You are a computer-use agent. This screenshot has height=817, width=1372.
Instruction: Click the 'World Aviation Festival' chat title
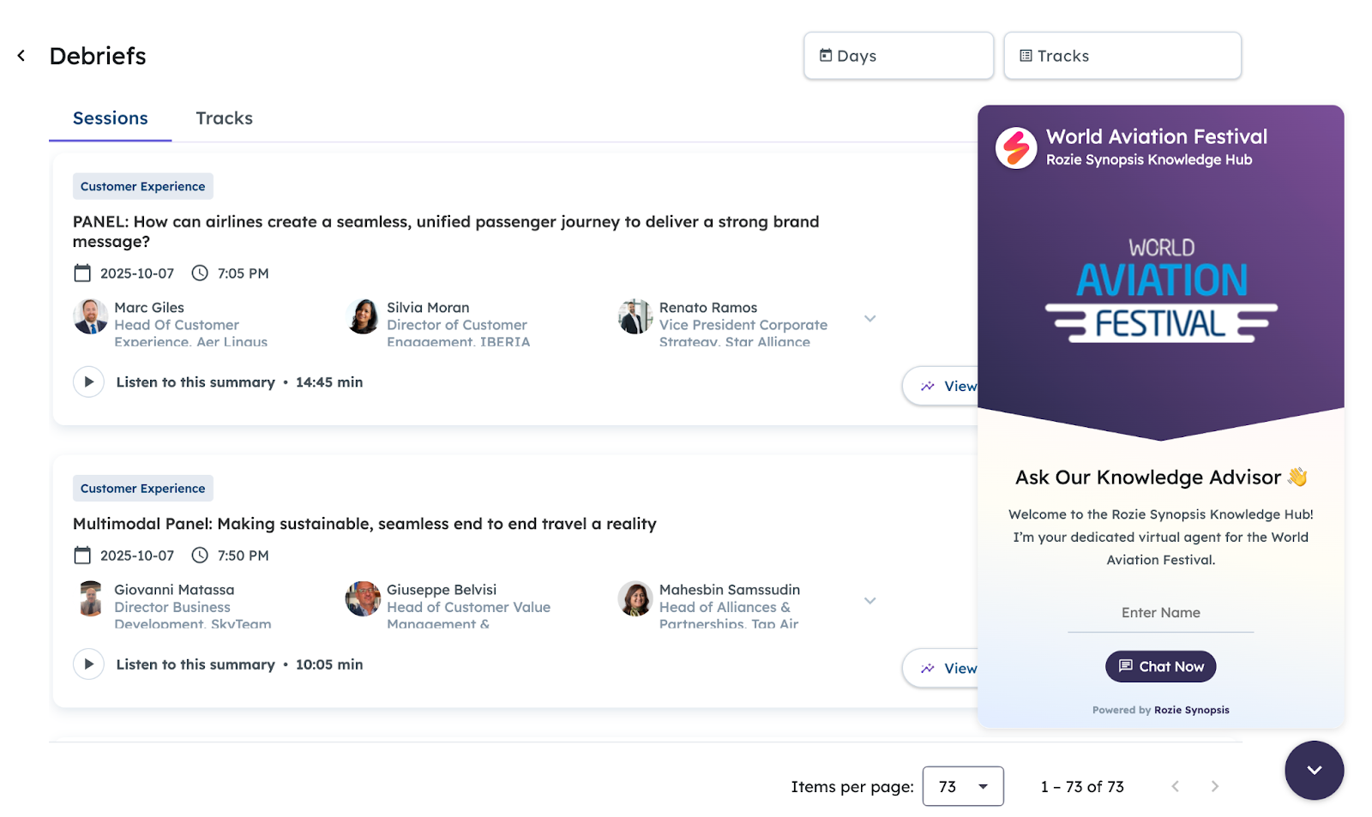(1157, 137)
